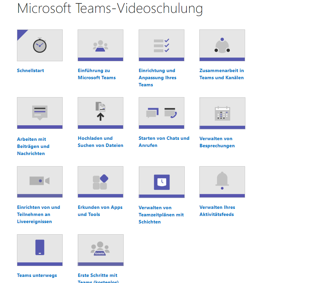This screenshot has width=320, height=283.
Task: Click the chat and phone icon tile
Action: tap(161, 113)
